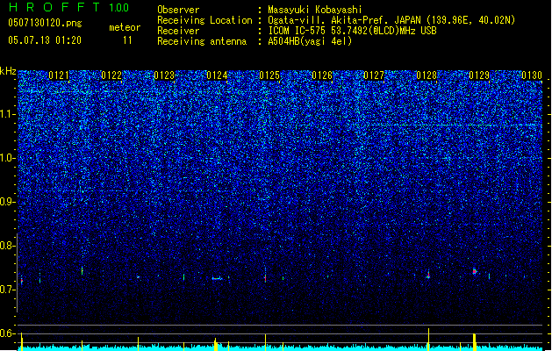The image size is (552, 351).
Task: Click location text Ogata-vill. Akita-Pref. JAPAN
Action: click(x=344, y=20)
